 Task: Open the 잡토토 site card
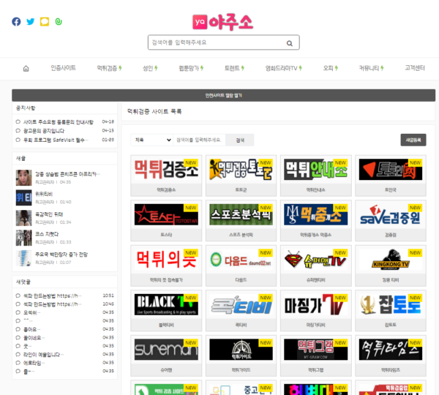(x=391, y=311)
